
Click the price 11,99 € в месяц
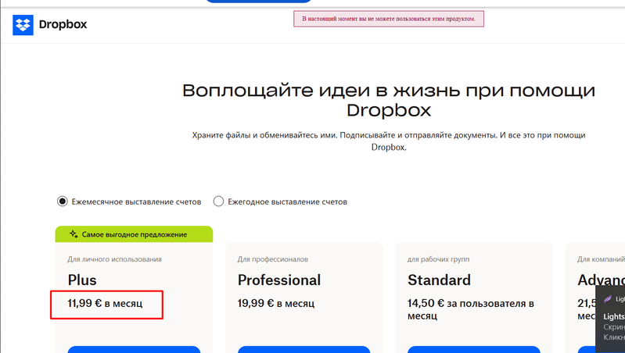tap(105, 303)
